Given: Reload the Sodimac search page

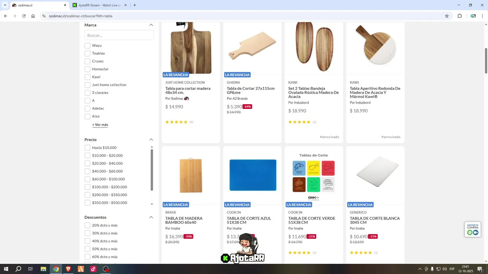Looking at the screenshot, I should click(x=24, y=16).
